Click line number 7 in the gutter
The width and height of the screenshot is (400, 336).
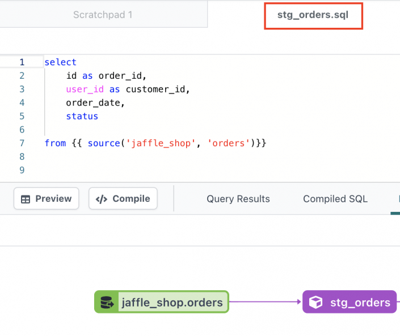22,143
